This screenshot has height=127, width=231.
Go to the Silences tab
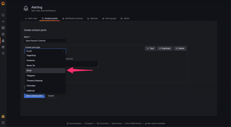point(92,18)
